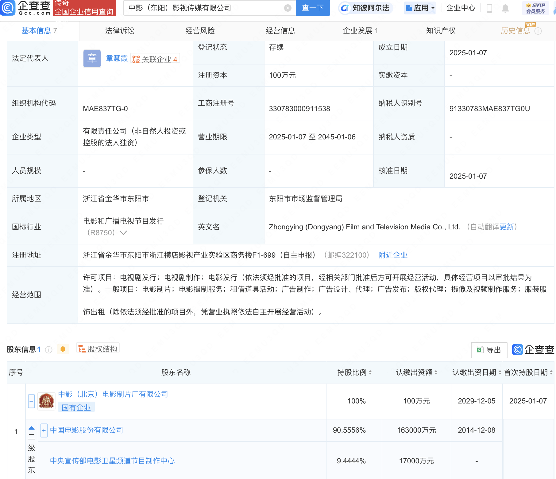Select 17000万元 contribution amount
556x479 pixels.
click(416, 461)
